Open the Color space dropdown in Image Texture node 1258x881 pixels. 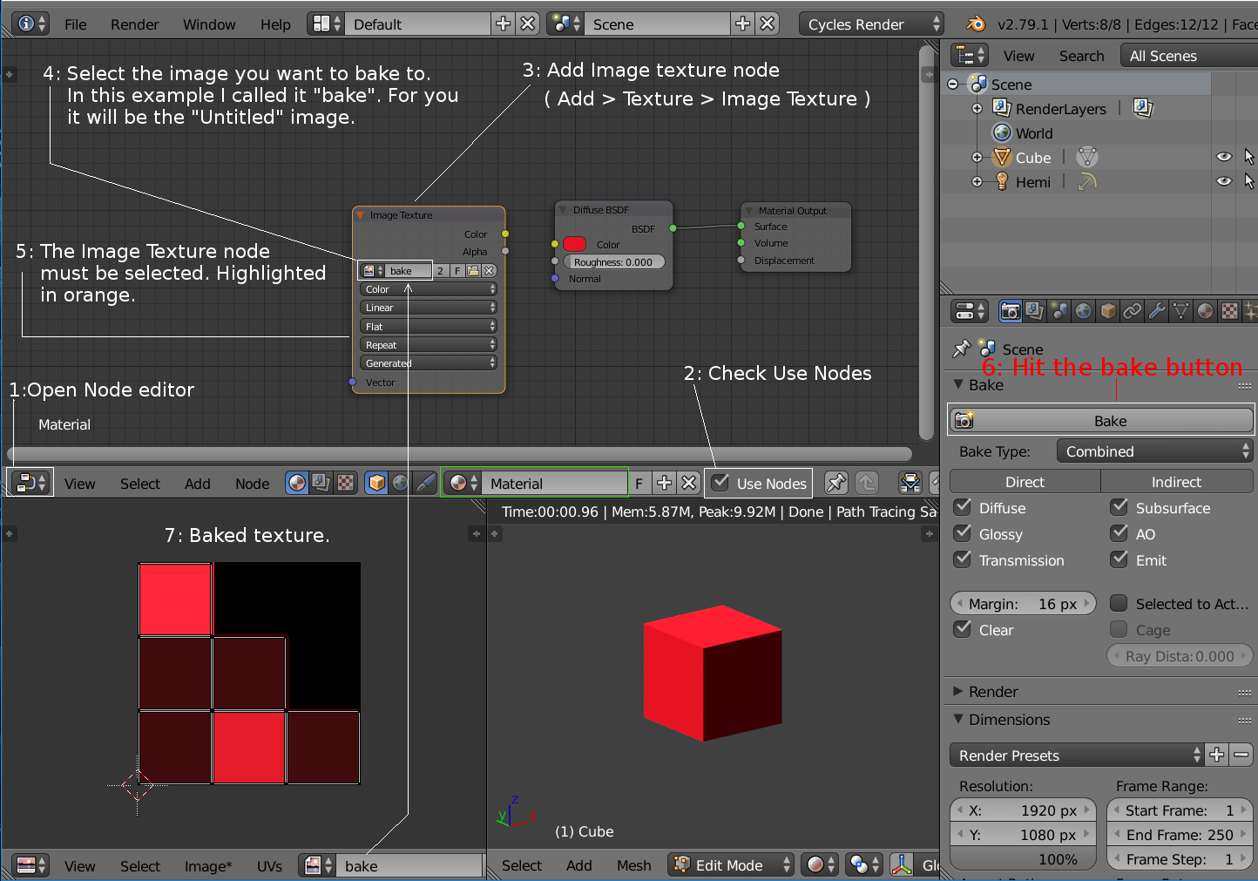pos(428,289)
